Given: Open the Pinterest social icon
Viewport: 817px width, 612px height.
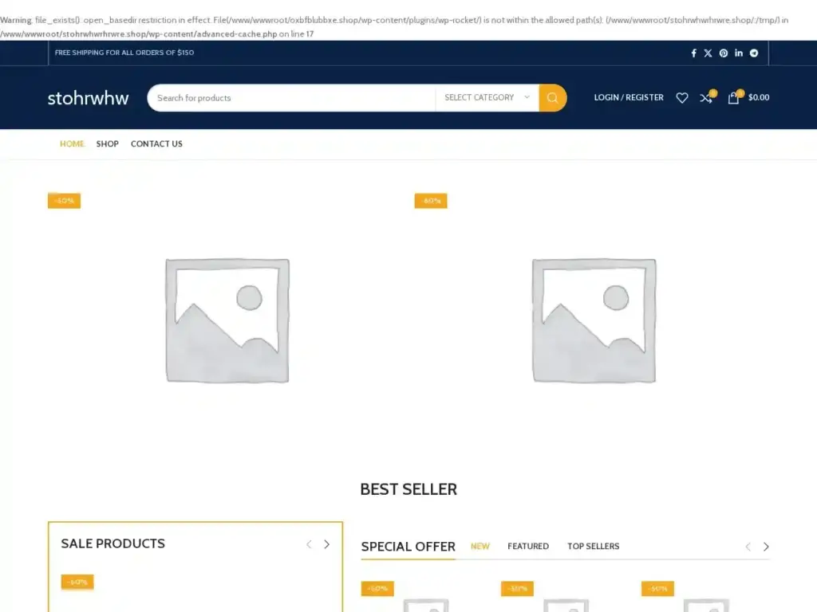Looking at the screenshot, I should pos(724,53).
